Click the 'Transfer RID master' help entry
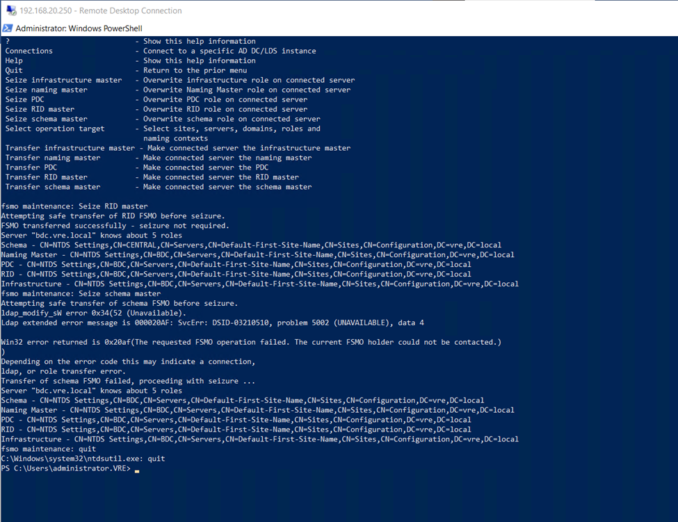678x522 pixels. pyautogui.click(x=47, y=177)
